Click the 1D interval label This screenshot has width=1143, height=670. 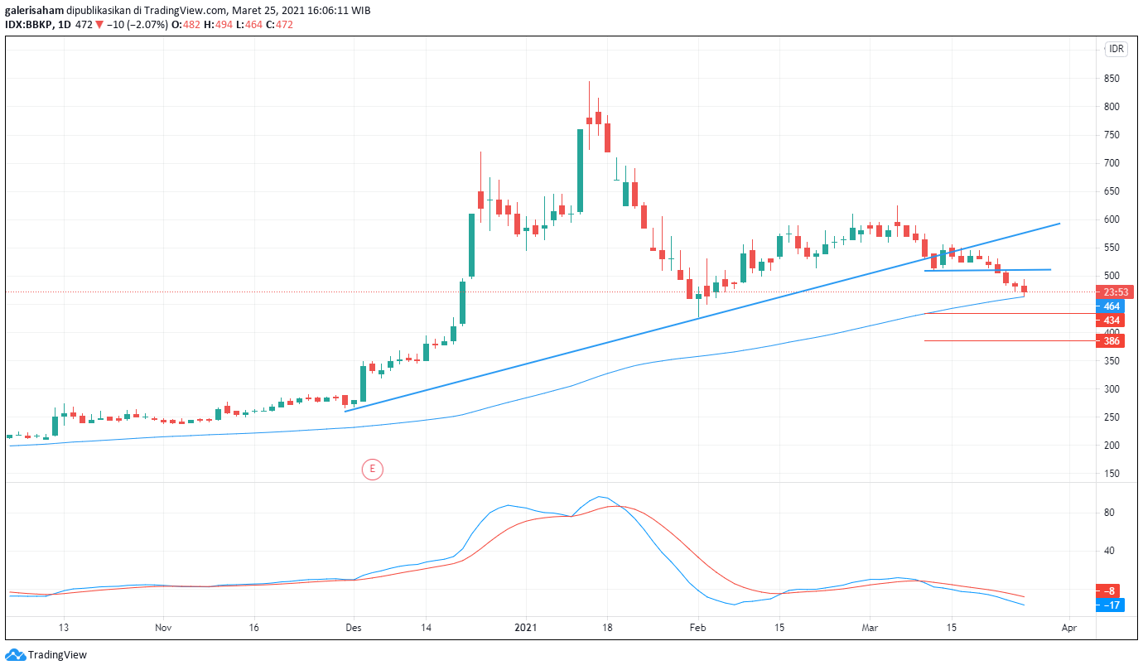(63, 25)
